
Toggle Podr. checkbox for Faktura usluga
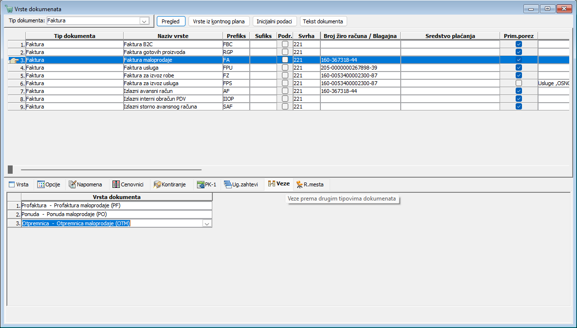285,68
